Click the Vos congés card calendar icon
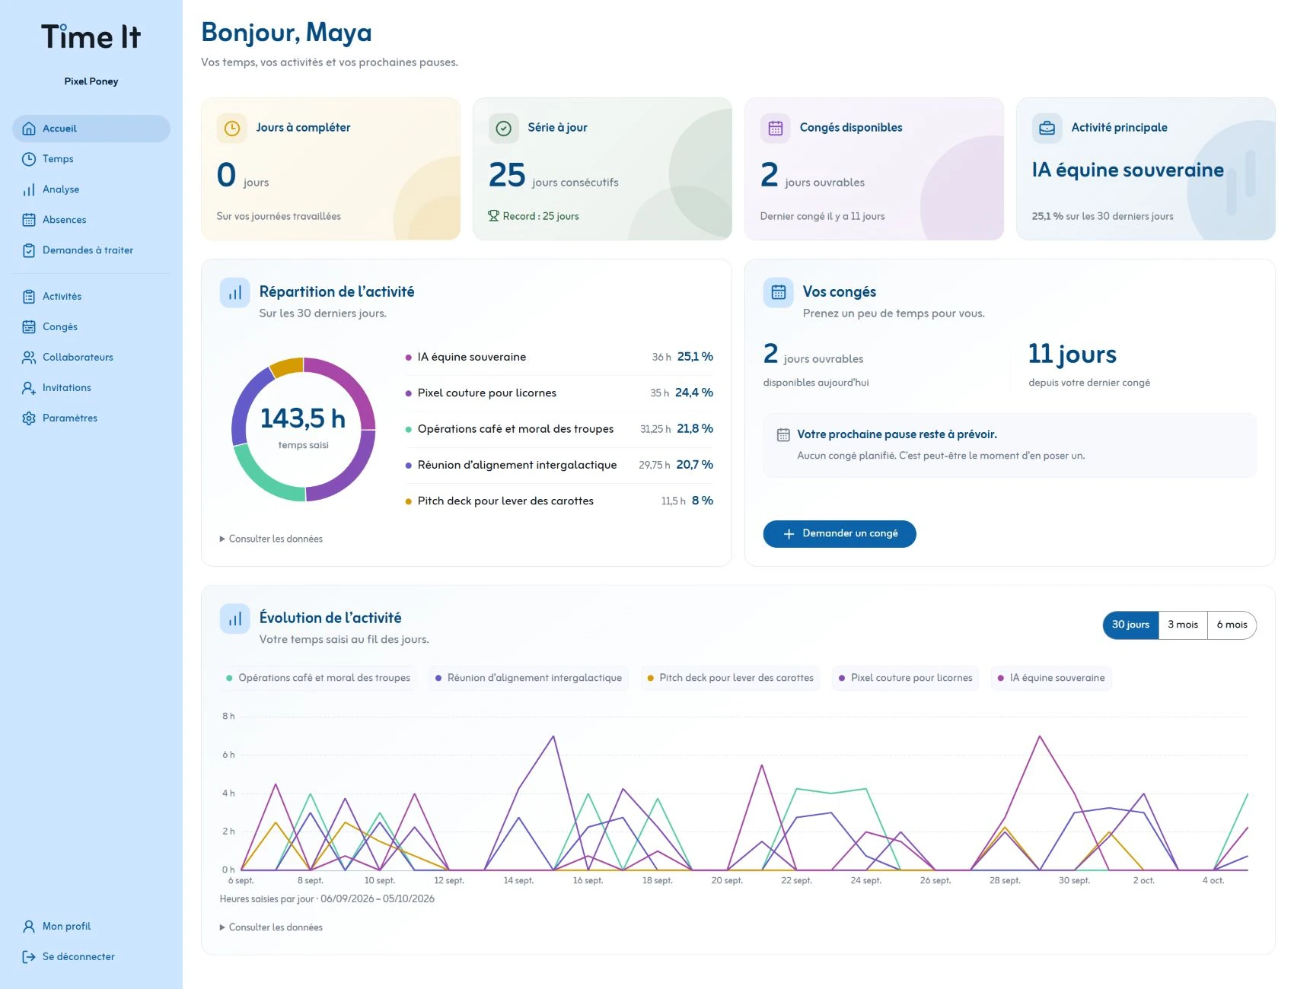Image resolution: width=1294 pixels, height=989 pixels. pyautogui.click(x=778, y=292)
